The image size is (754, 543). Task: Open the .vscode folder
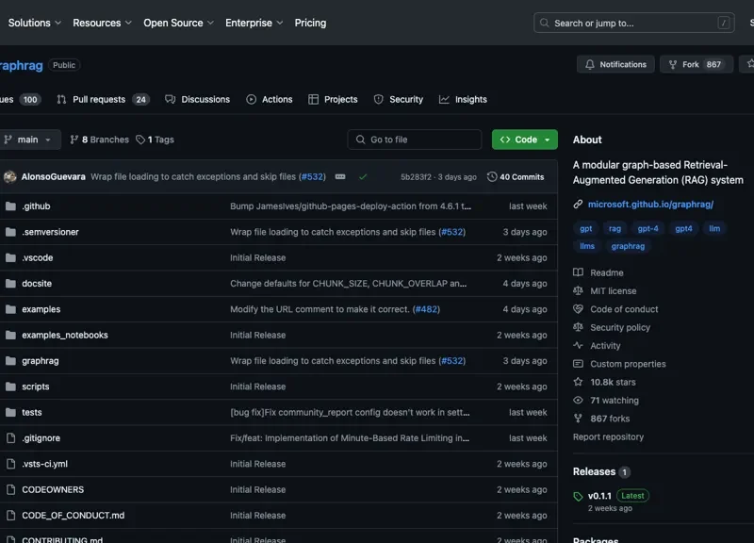[38, 257]
